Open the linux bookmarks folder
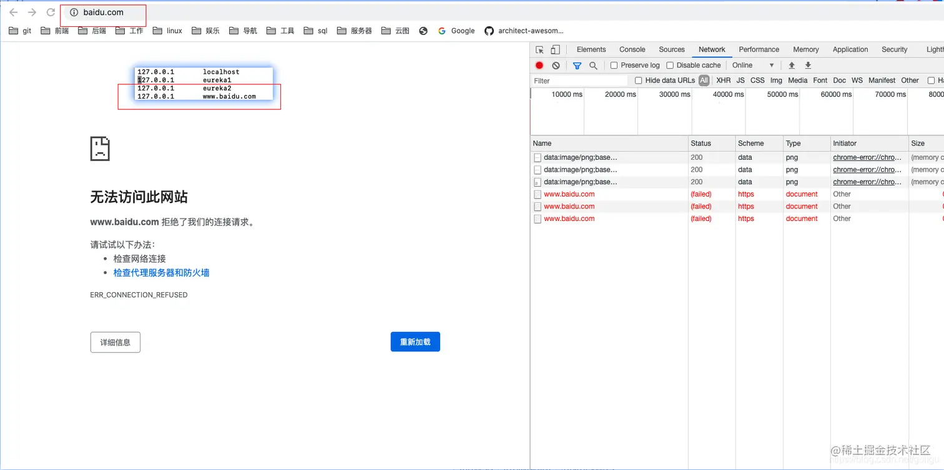Screen dimensions: 944x470 [x=167, y=31]
